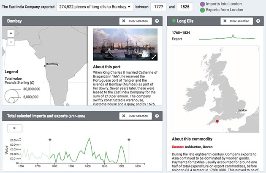This screenshot has width=266, height=173.
Task: Zoom out on the Bombay map
Action: [x=11, y=41]
